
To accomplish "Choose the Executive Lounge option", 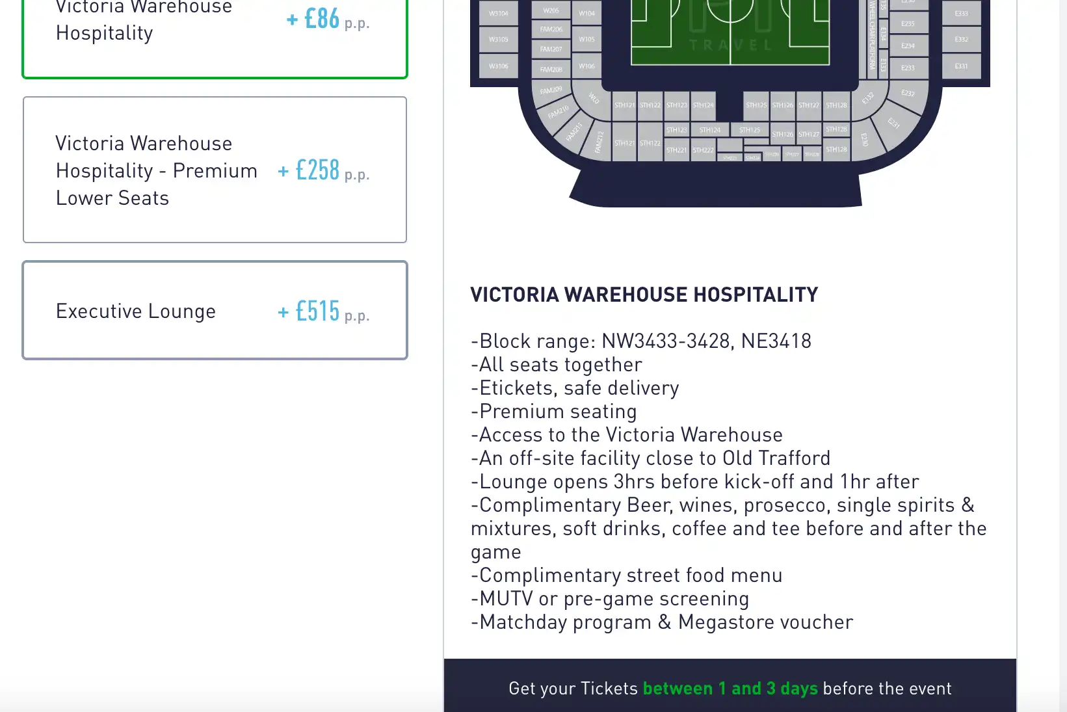I will [215, 310].
